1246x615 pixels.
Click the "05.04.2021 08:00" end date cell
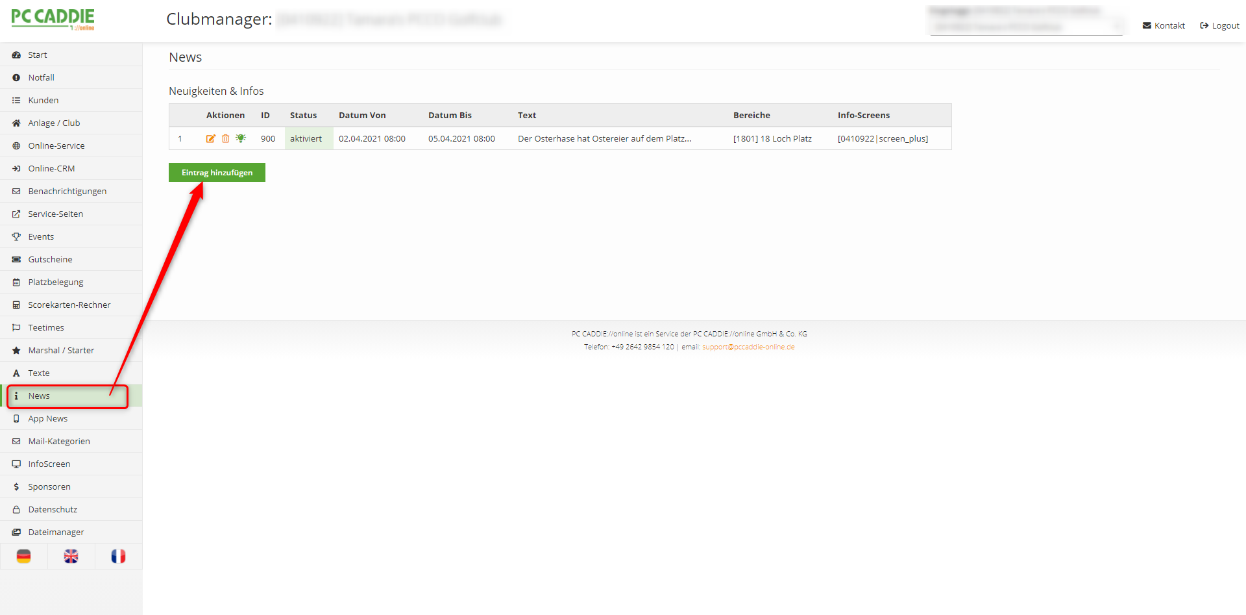point(461,139)
